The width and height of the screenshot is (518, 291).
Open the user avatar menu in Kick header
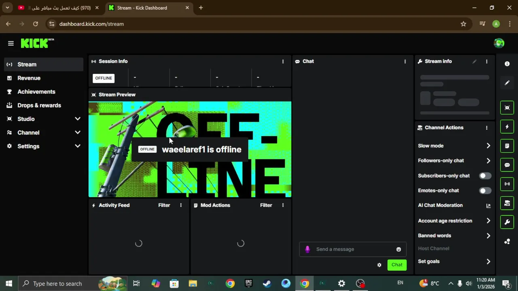[499, 43]
